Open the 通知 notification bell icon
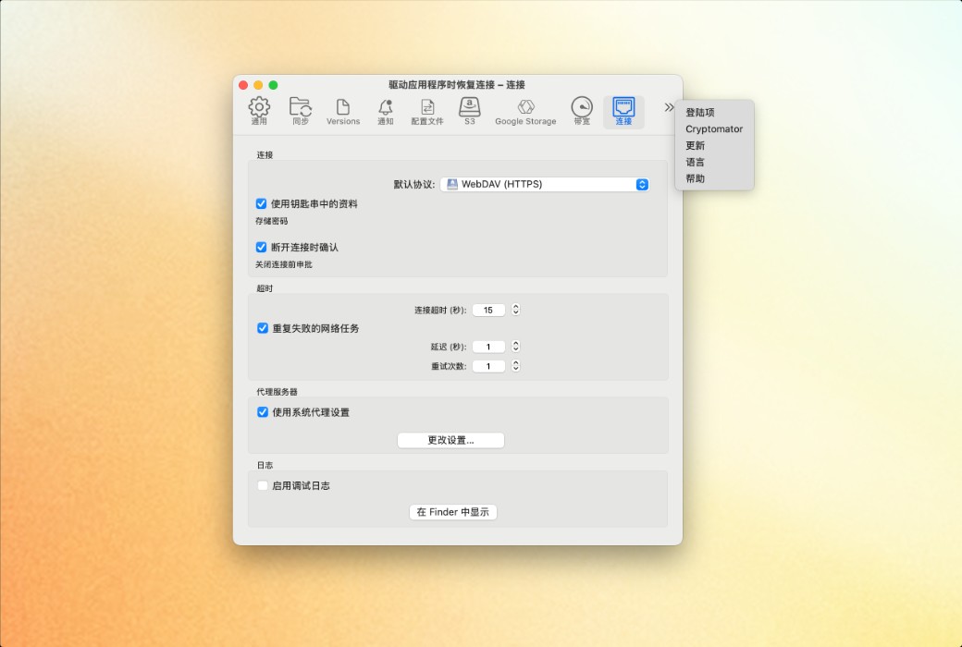 386,111
